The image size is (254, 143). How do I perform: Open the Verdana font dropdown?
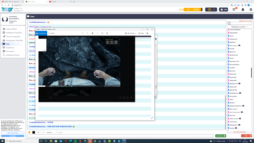point(51,132)
